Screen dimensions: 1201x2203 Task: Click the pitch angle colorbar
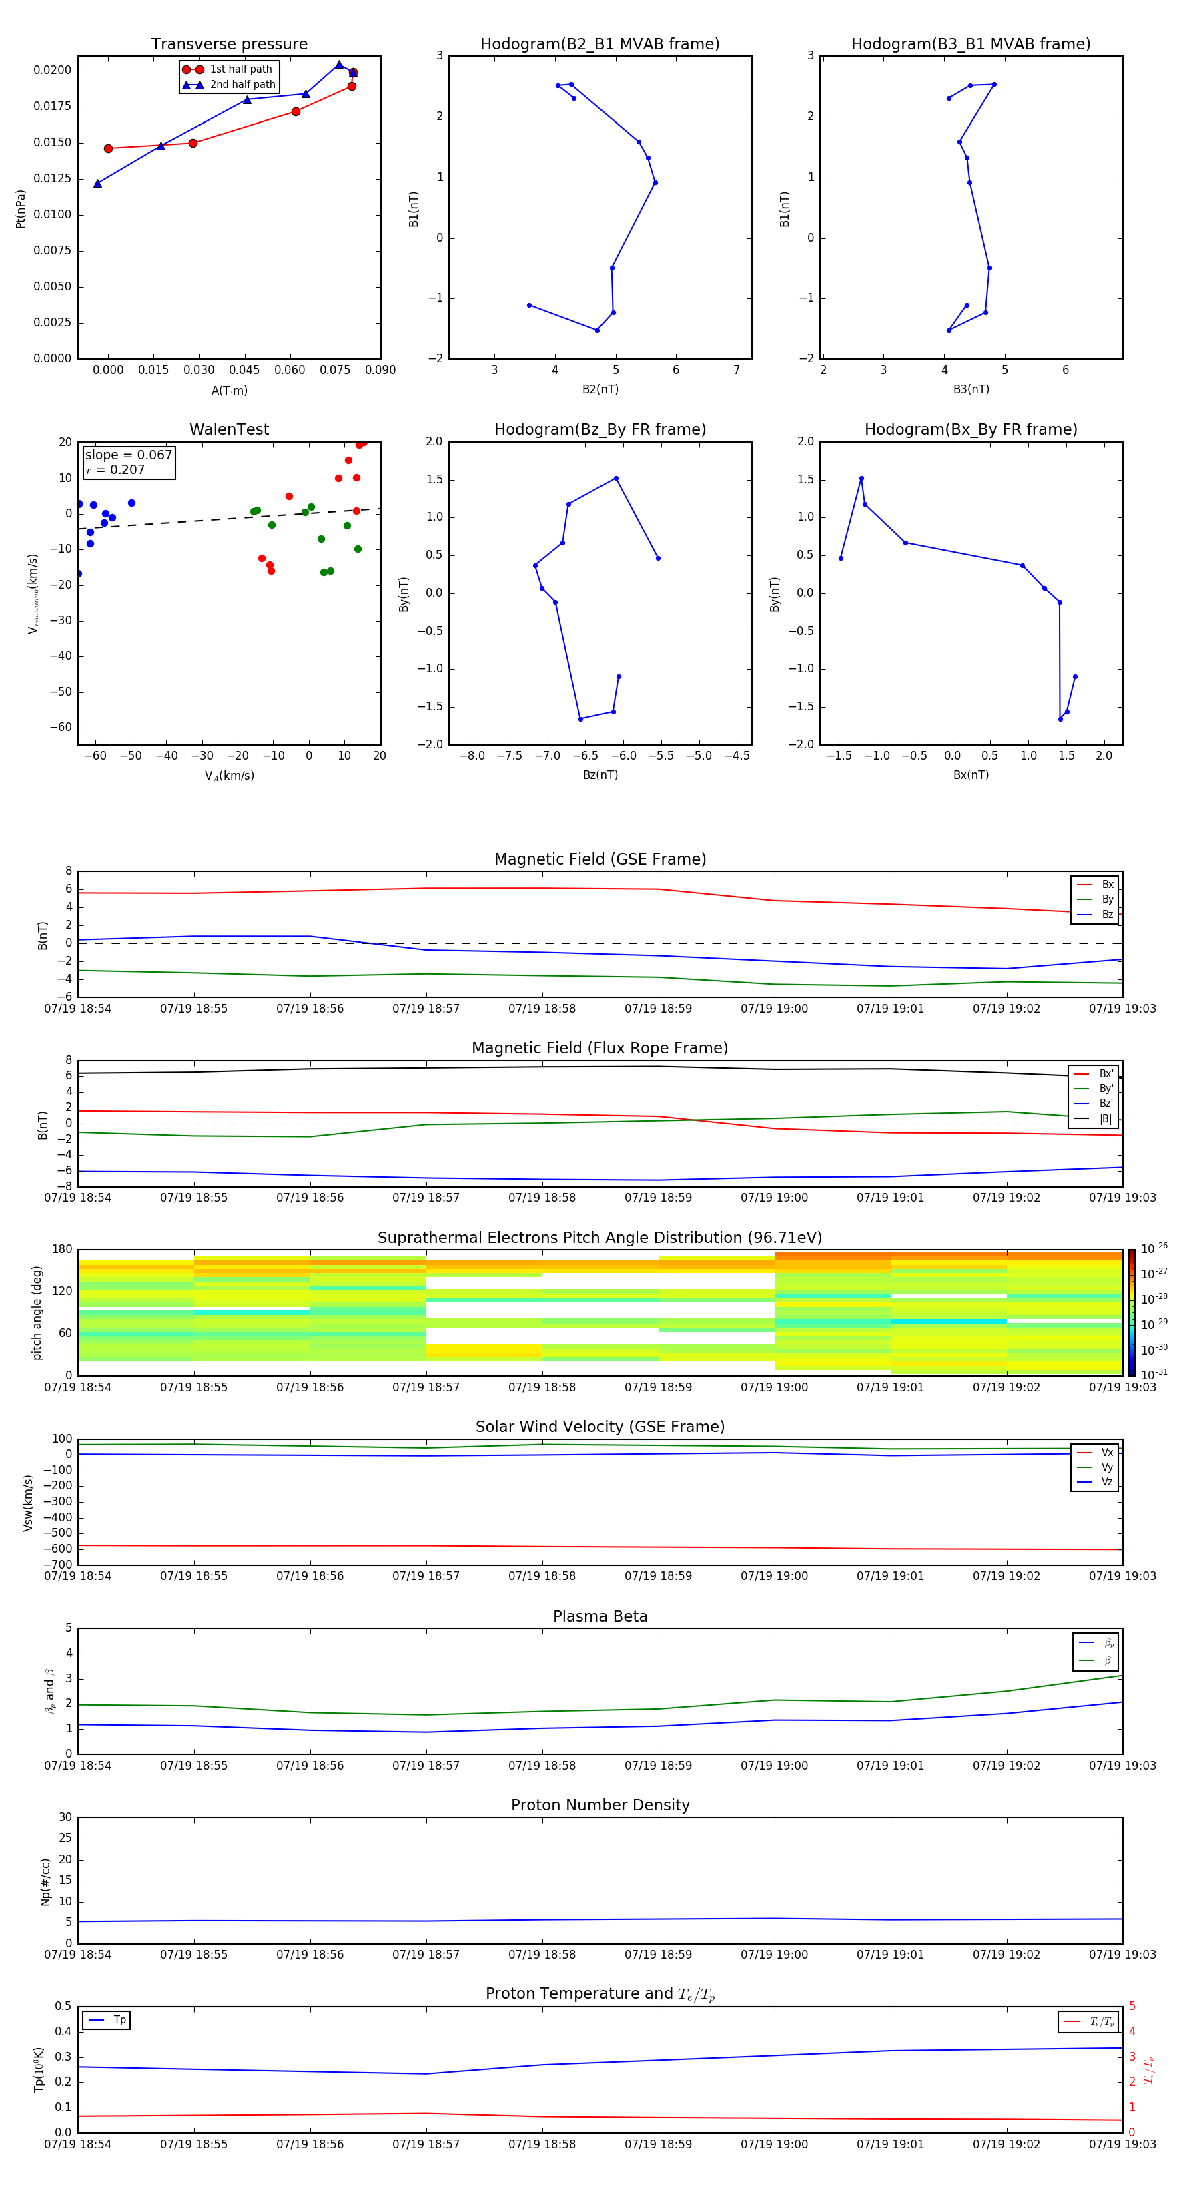click(x=1132, y=1312)
